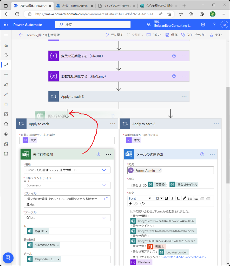Image resolution: width=230 pixels, height=266 pixels.
Task: Open the Learn book icon in sidebar
Action: pos(6,154)
